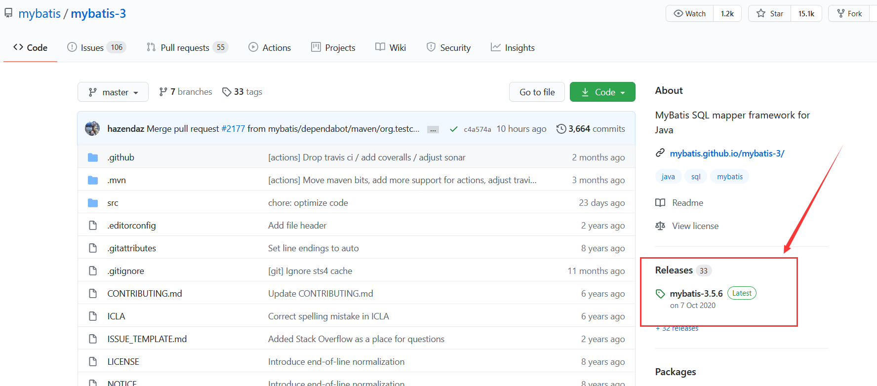This screenshot has width=877, height=386.
Task: View the 3,664 commits history
Action: point(591,129)
